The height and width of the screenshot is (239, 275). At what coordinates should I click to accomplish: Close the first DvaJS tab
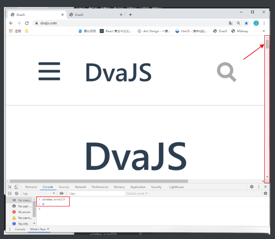pos(62,15)
